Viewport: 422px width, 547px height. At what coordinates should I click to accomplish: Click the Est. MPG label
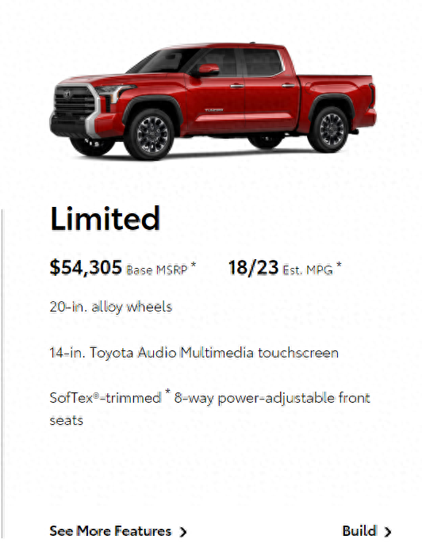coord(308,270)
